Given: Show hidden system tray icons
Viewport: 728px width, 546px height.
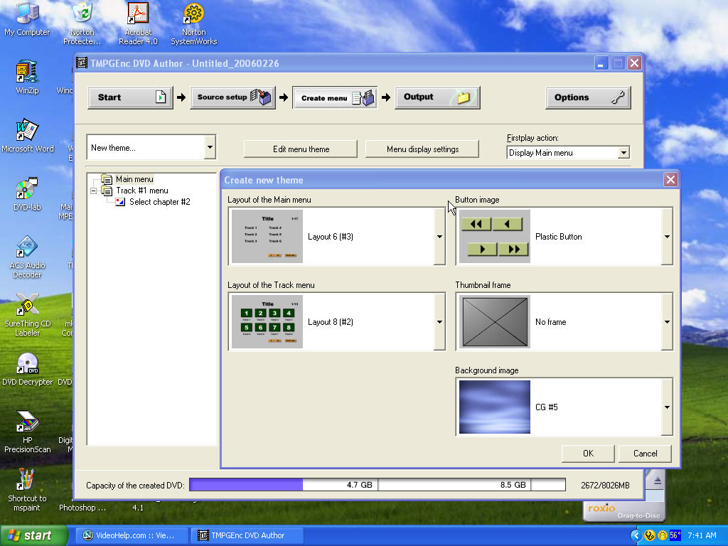Looking at the screenshot, I should pos(636,535).
